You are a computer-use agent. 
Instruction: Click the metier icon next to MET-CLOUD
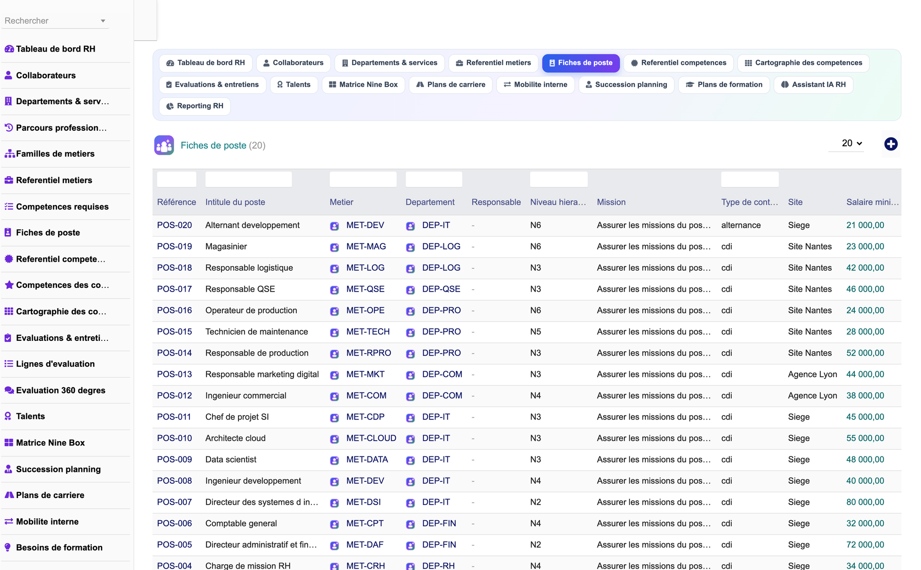335,439
